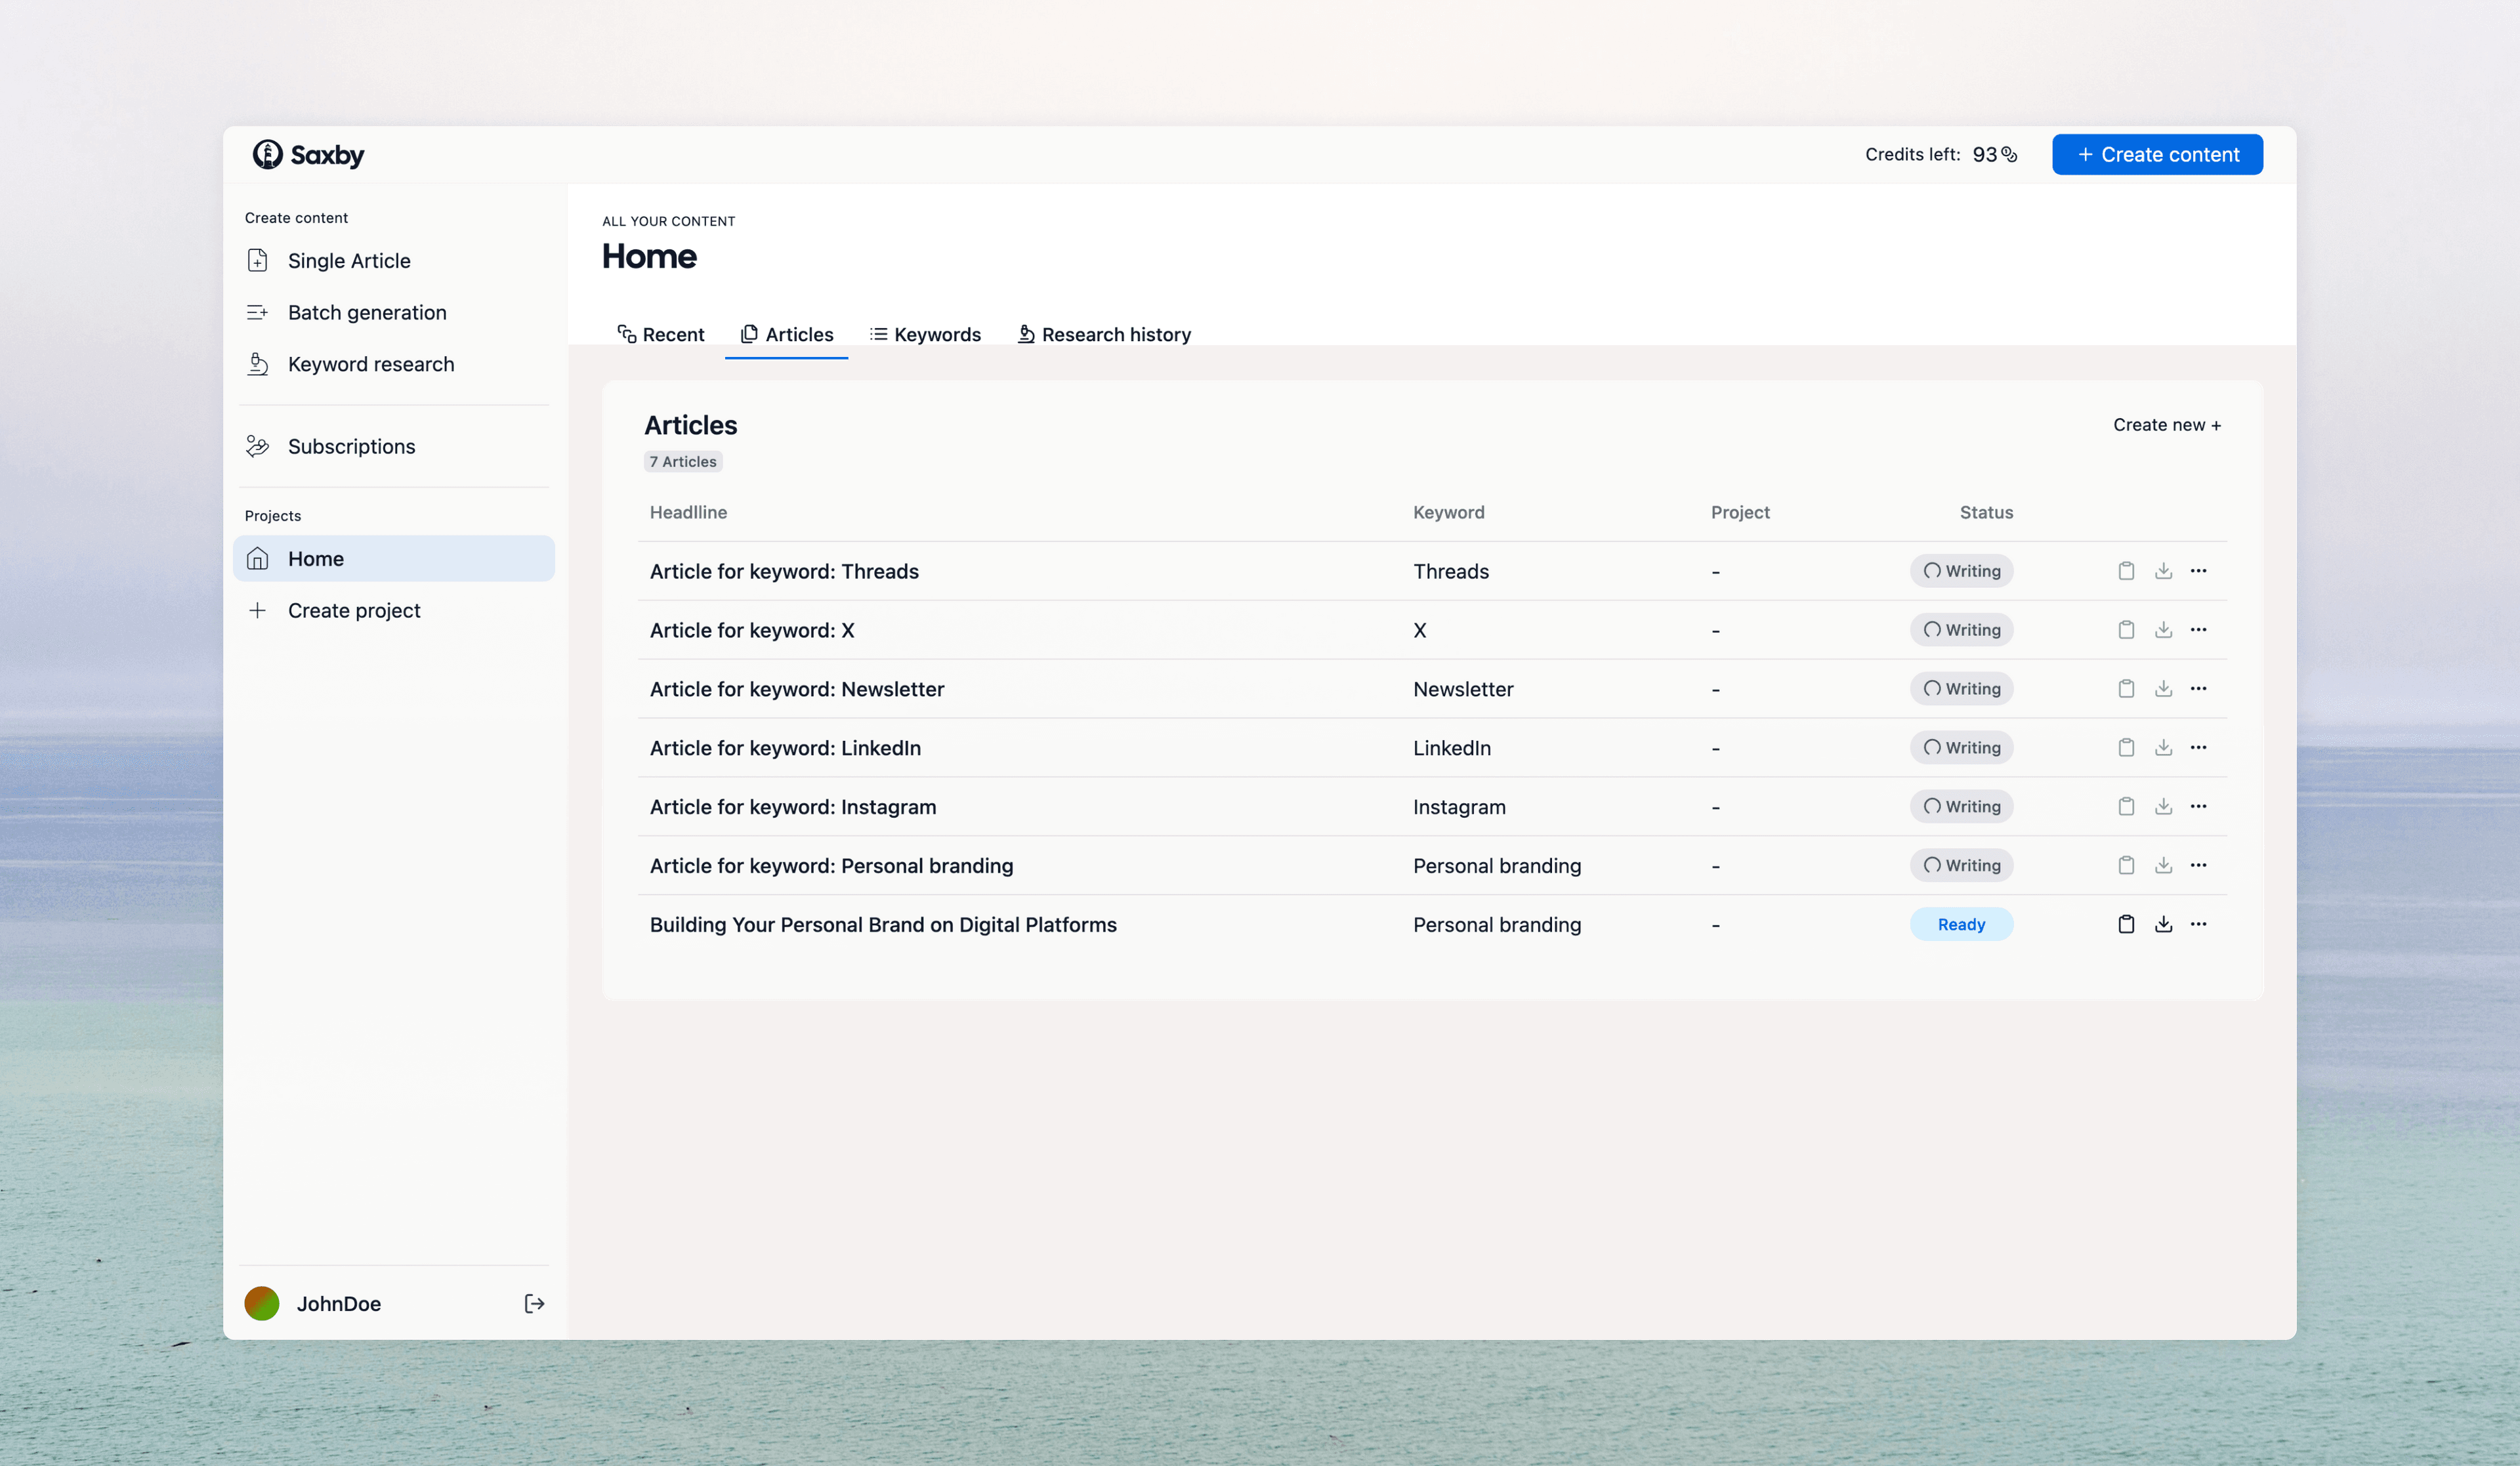Switch to the Recent tab
2520x1466 pixels.
click(660, 333)
